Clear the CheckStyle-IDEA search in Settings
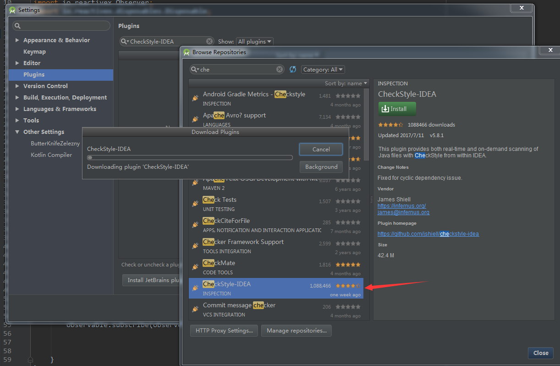This screenshot has height=366, width=560. coord(209,41)
